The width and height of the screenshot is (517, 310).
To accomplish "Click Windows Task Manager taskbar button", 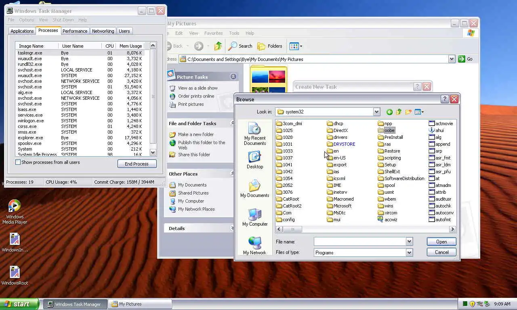I will coord(75,304).
